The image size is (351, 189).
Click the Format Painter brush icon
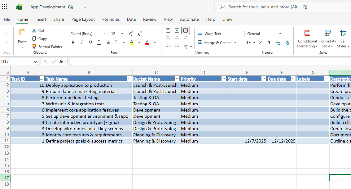coord(34,46)
